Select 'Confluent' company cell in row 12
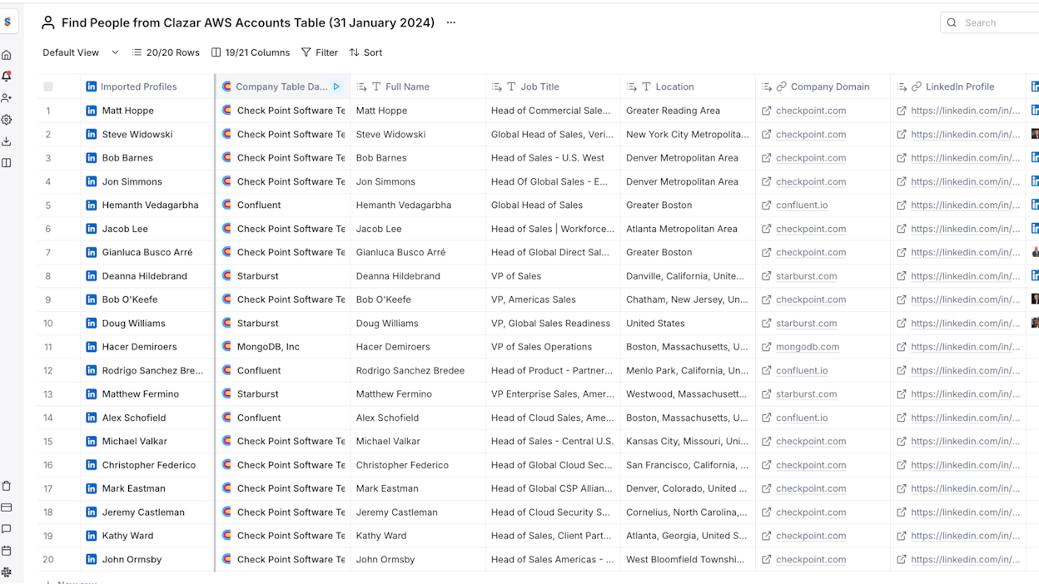 [283, 370]
